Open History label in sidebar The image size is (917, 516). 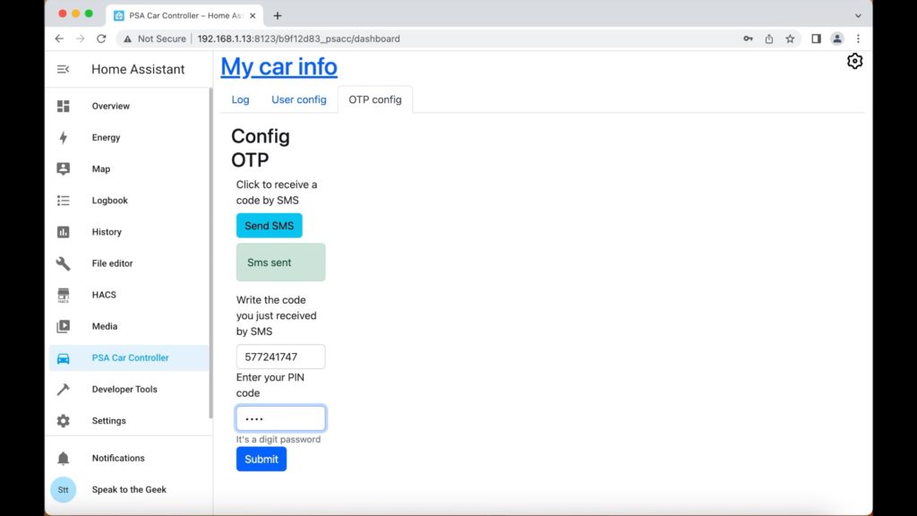(x=107, y=232)
